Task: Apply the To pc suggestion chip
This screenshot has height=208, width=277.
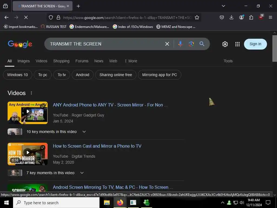Action: tap(42, 75)
